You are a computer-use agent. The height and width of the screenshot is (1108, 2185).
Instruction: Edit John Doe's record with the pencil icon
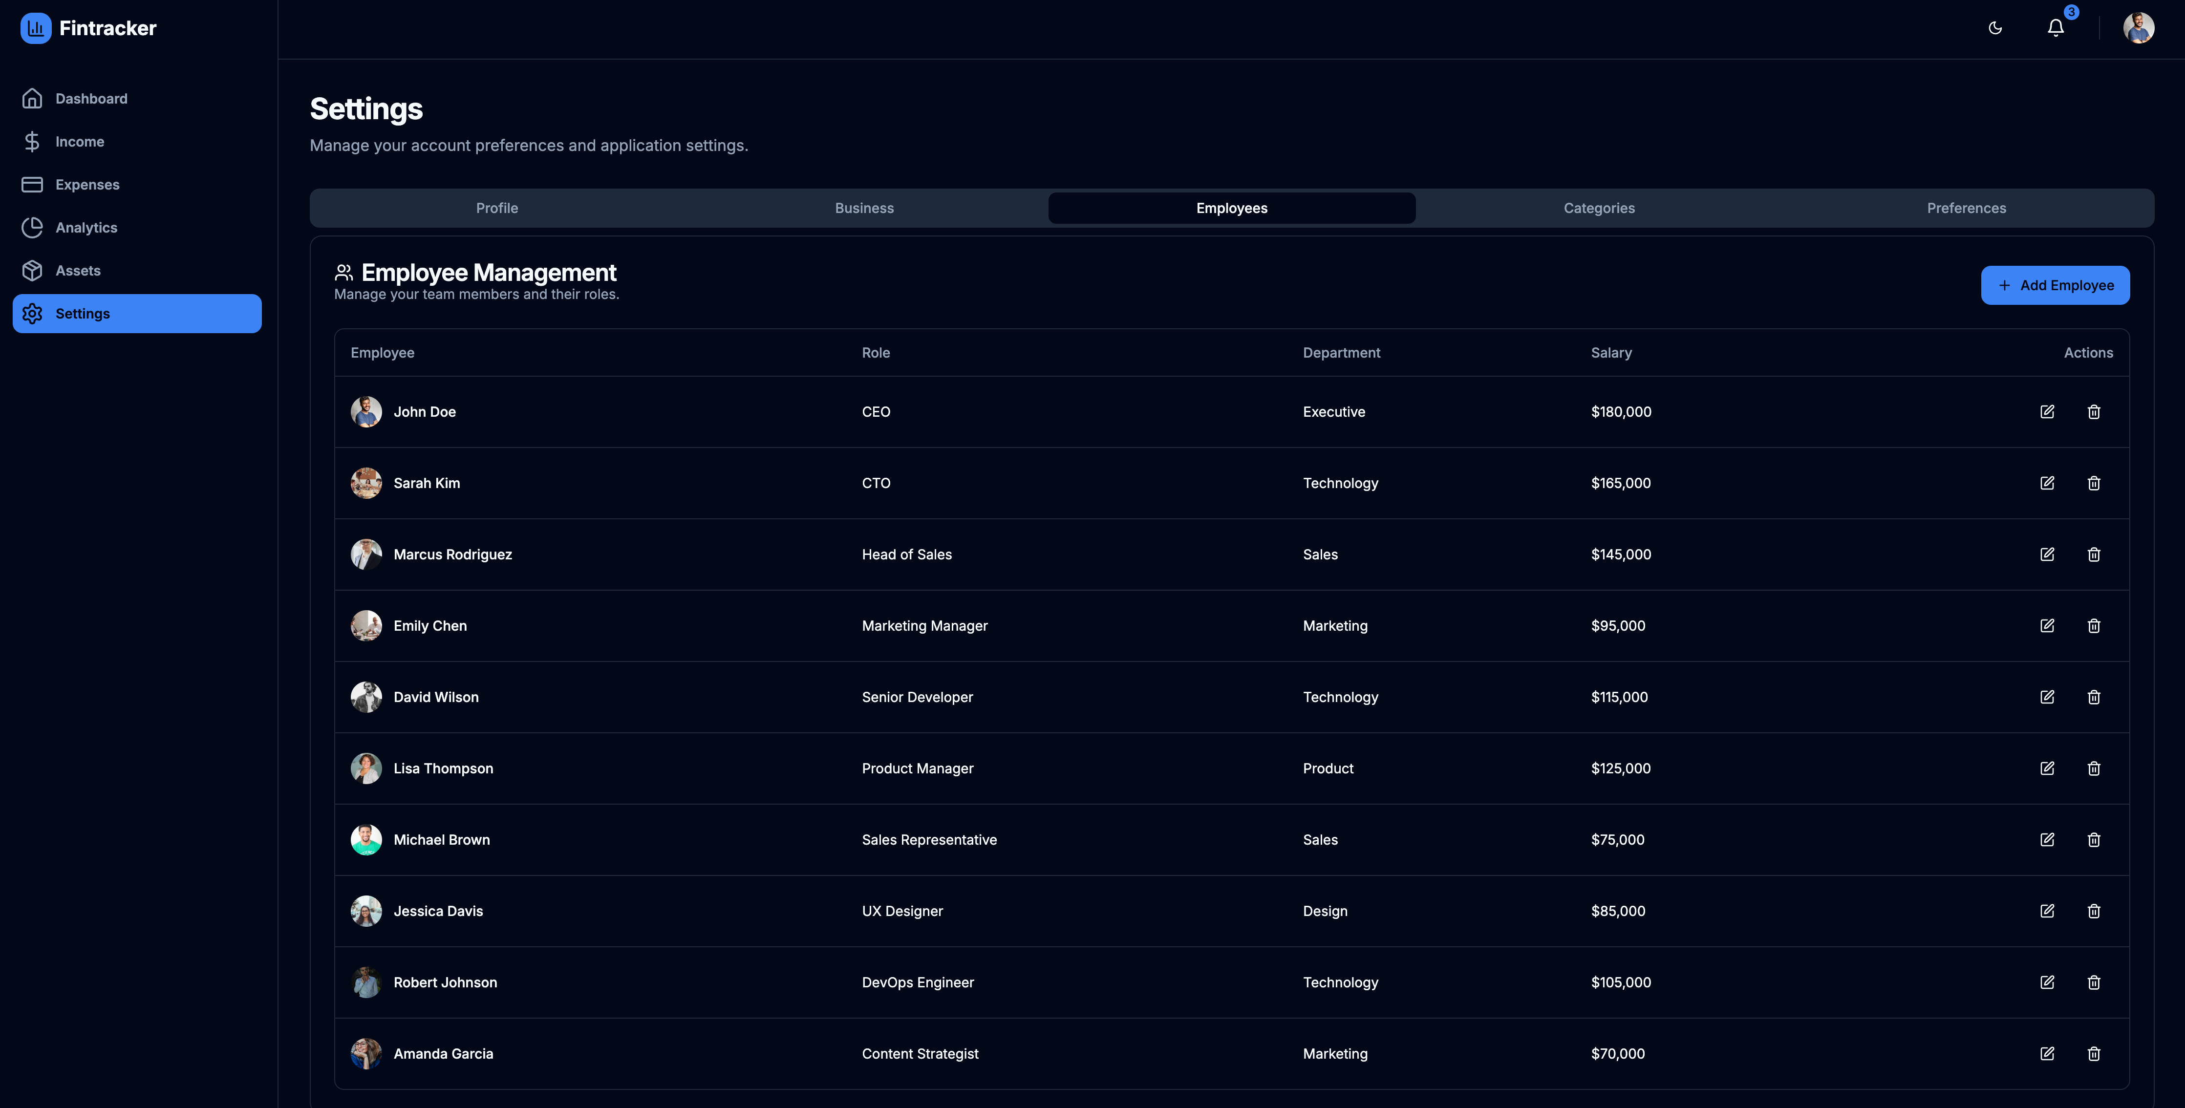(2048, 411)
